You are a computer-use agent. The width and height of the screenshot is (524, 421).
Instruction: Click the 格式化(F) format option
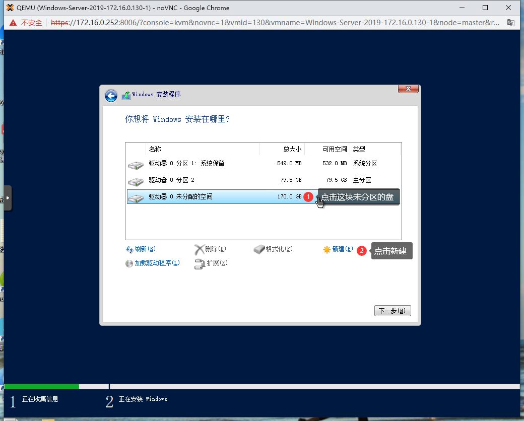tap(279, 249)
